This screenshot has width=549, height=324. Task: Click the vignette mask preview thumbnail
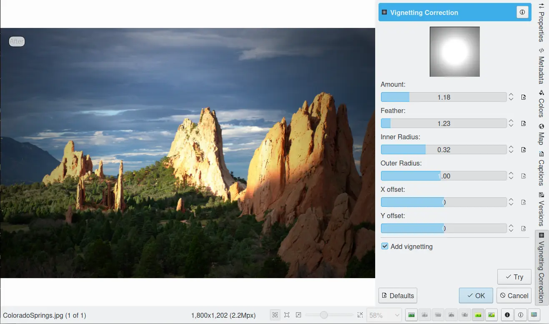point(454,52)
